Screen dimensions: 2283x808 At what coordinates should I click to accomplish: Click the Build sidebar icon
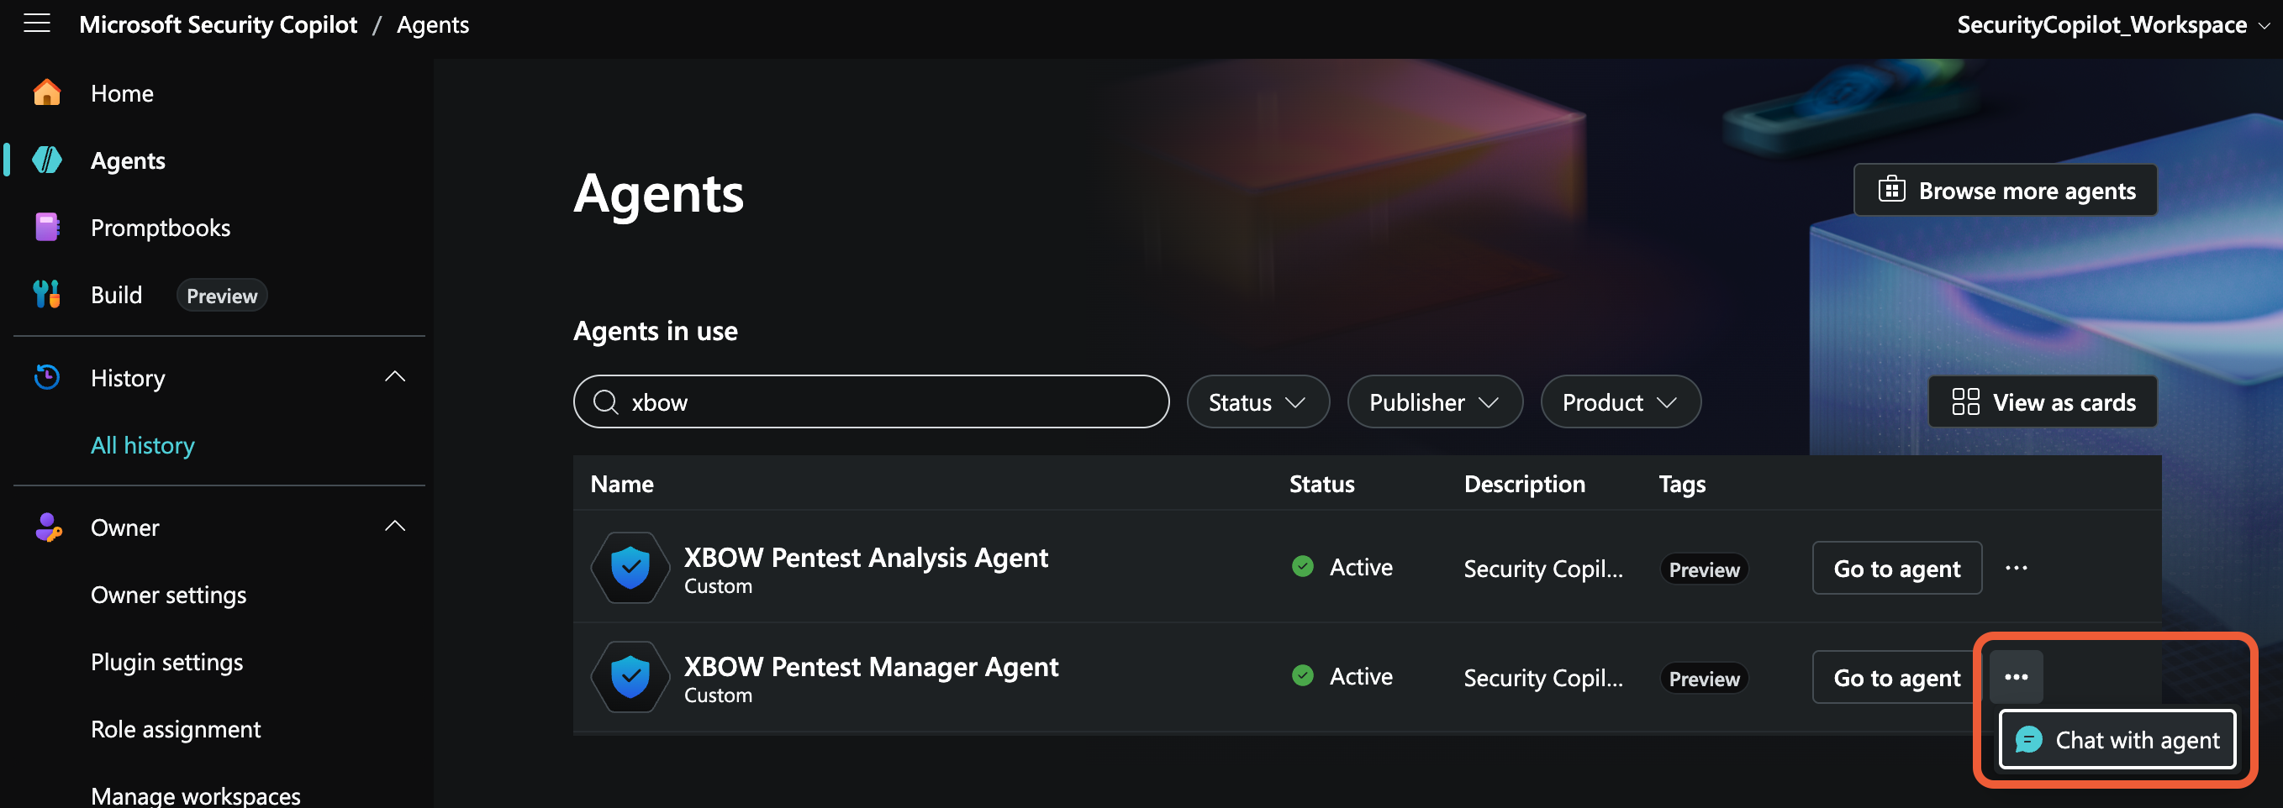click(45, 294)
